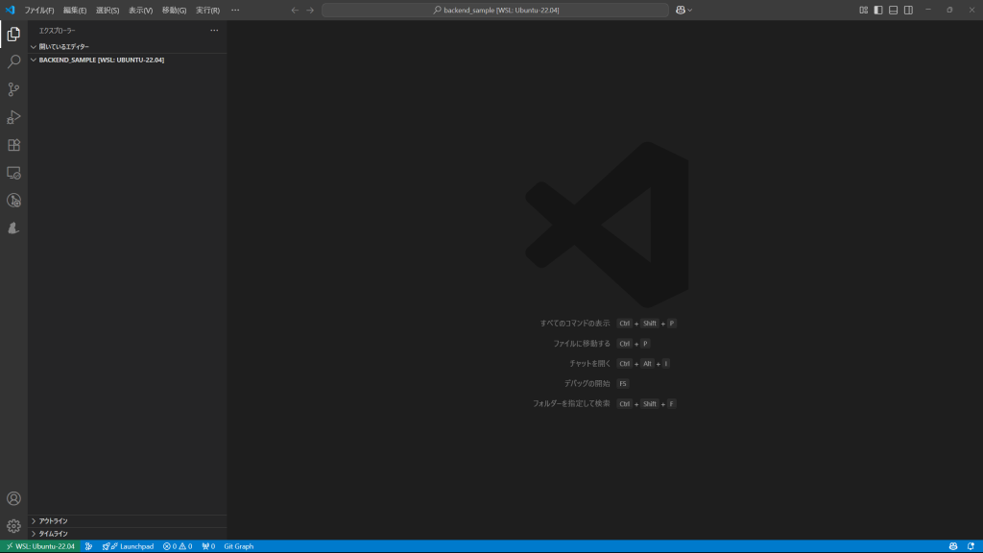Open the GitLens Inspect activity bar icon
The image size is (983, 553).
click(x=13, y=200)
